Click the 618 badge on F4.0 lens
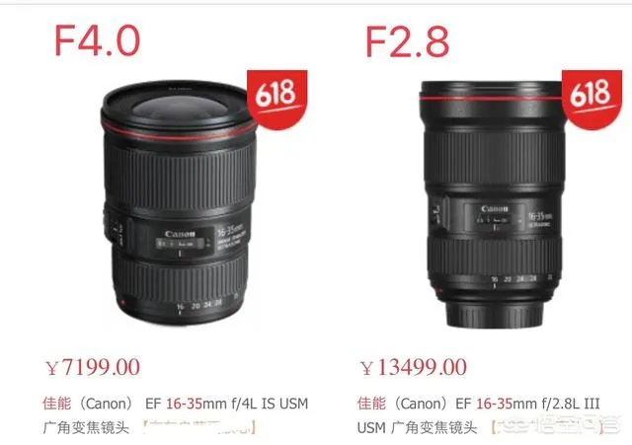Image resolution: width=632 pixels, height=445 pixels. click(277, 99)
